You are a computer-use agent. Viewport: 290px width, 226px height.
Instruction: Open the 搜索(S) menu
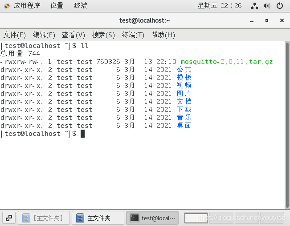pos(103,35)
